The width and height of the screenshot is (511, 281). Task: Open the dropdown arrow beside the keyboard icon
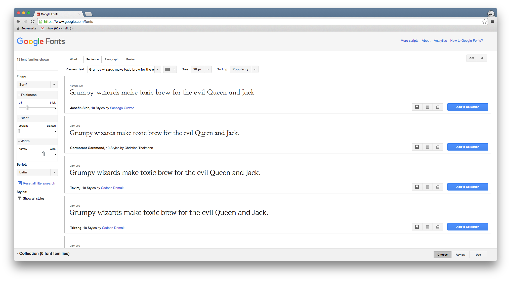tap(174, 69)
